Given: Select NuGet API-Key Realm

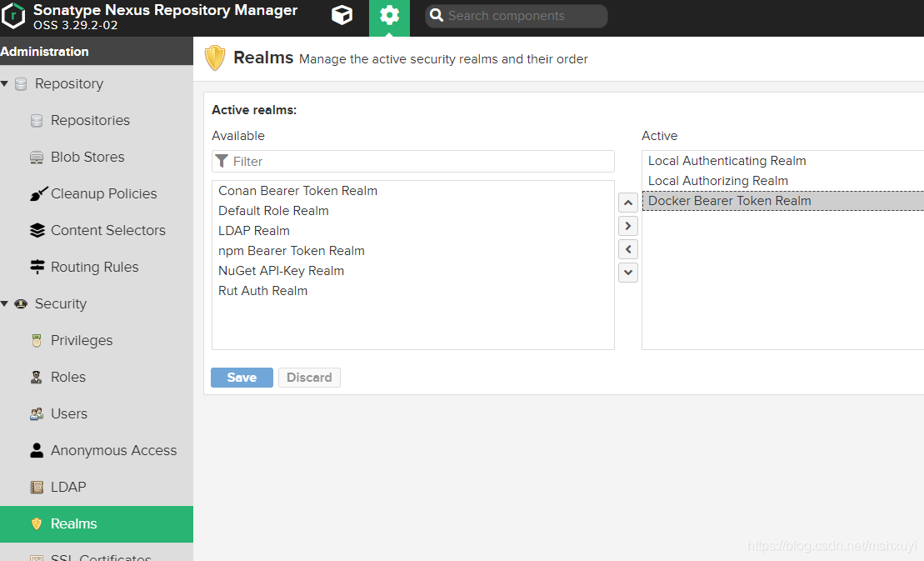Looking at the screenshot, I should tap(413, 271).
